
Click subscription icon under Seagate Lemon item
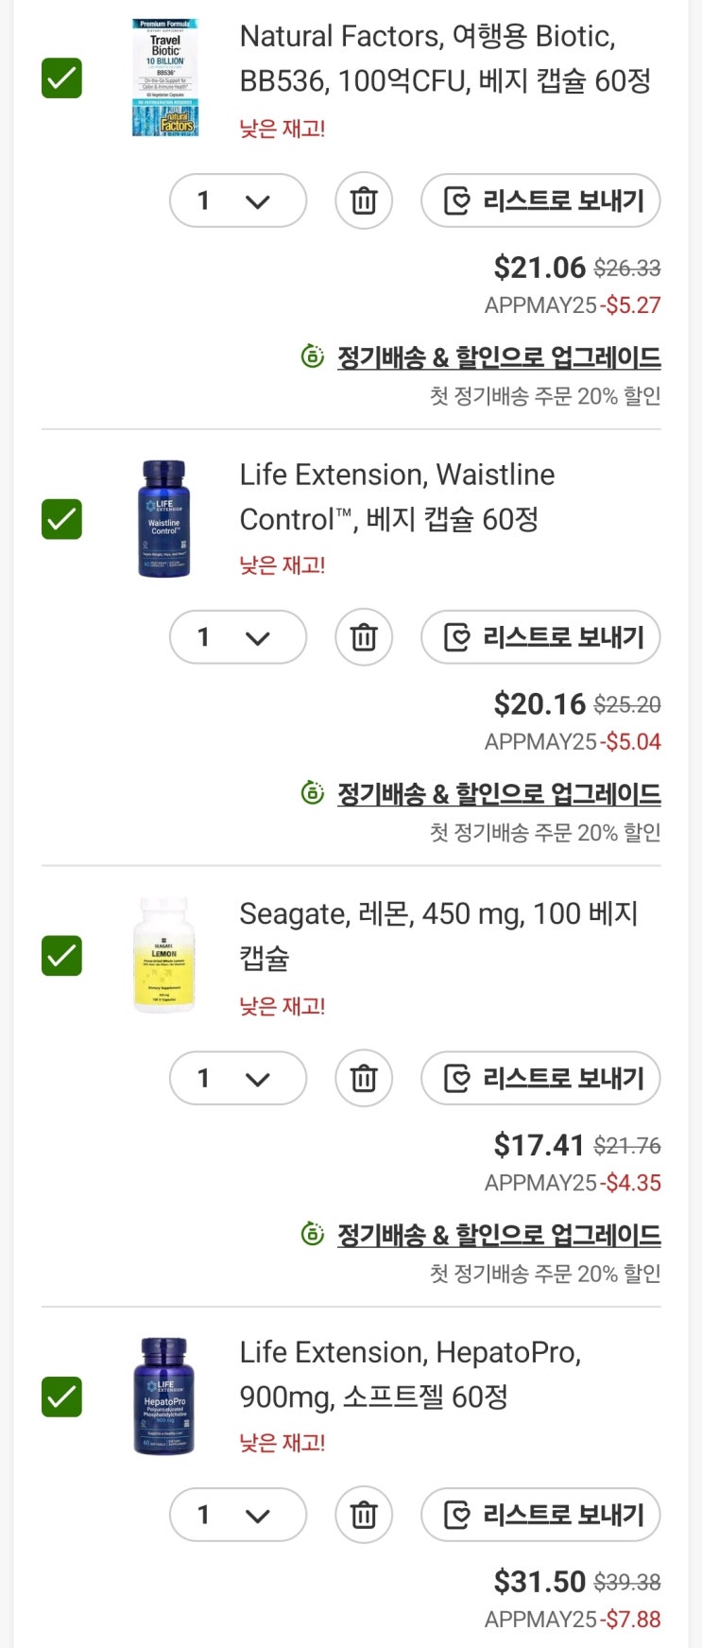tap(312, 1234)
